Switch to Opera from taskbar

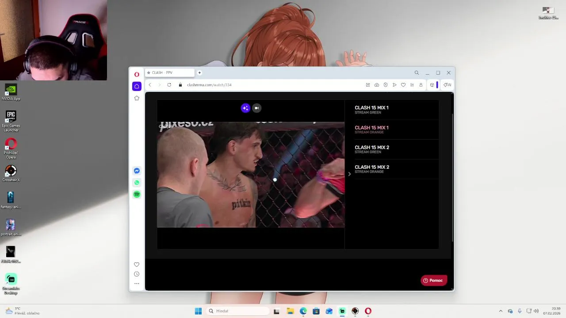[368, 311]
